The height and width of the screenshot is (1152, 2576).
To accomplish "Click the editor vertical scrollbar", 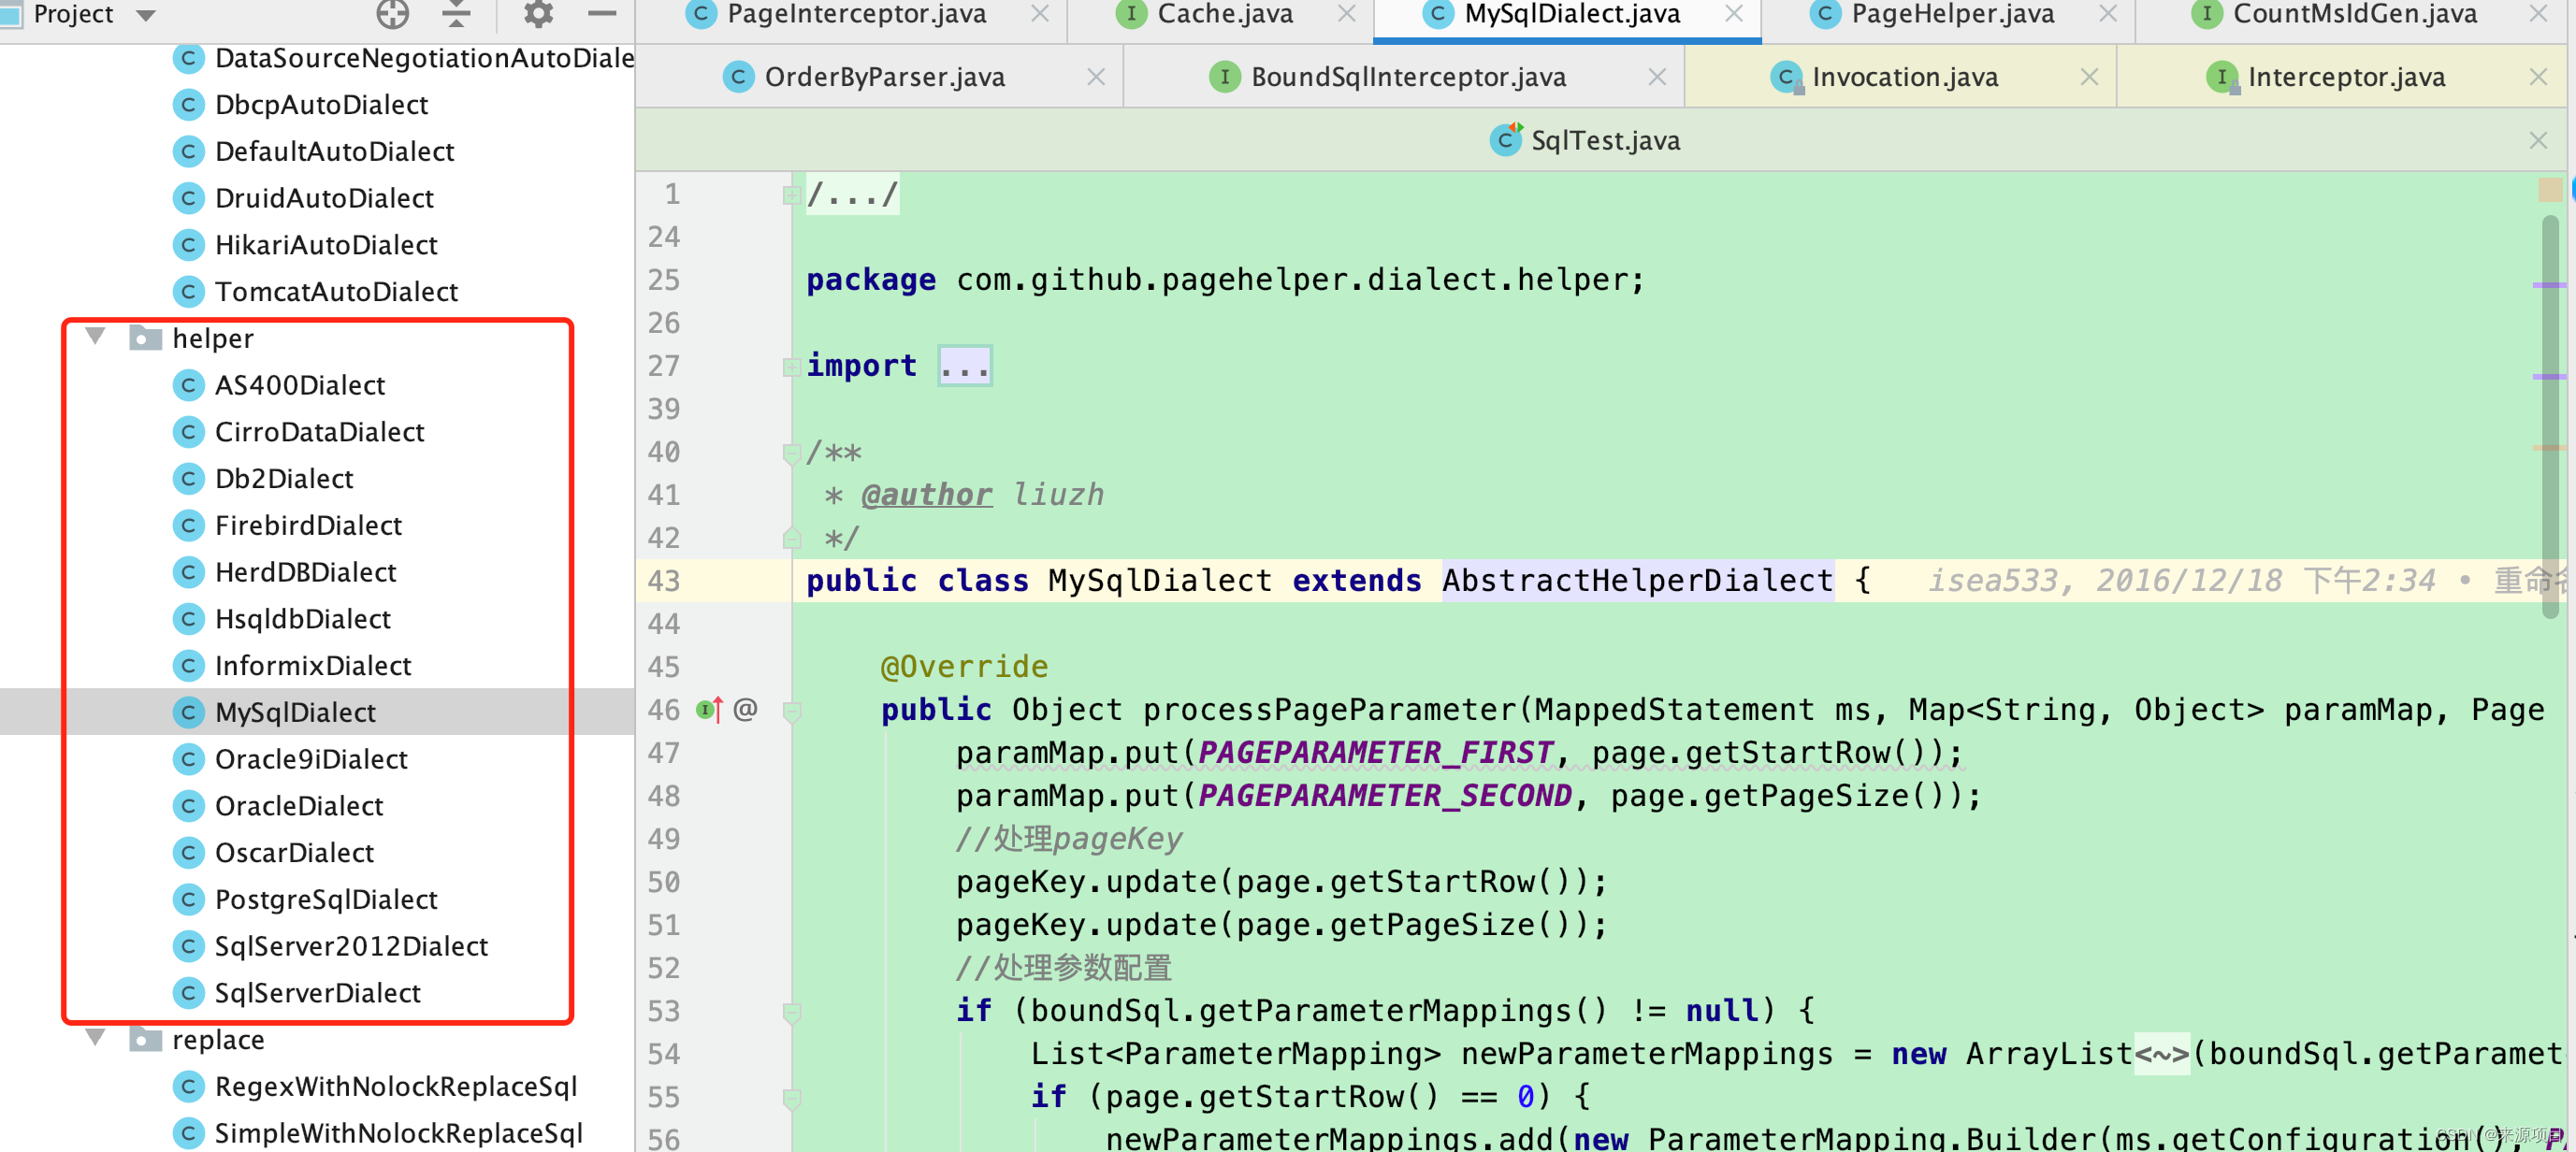I will [2549, 415].
